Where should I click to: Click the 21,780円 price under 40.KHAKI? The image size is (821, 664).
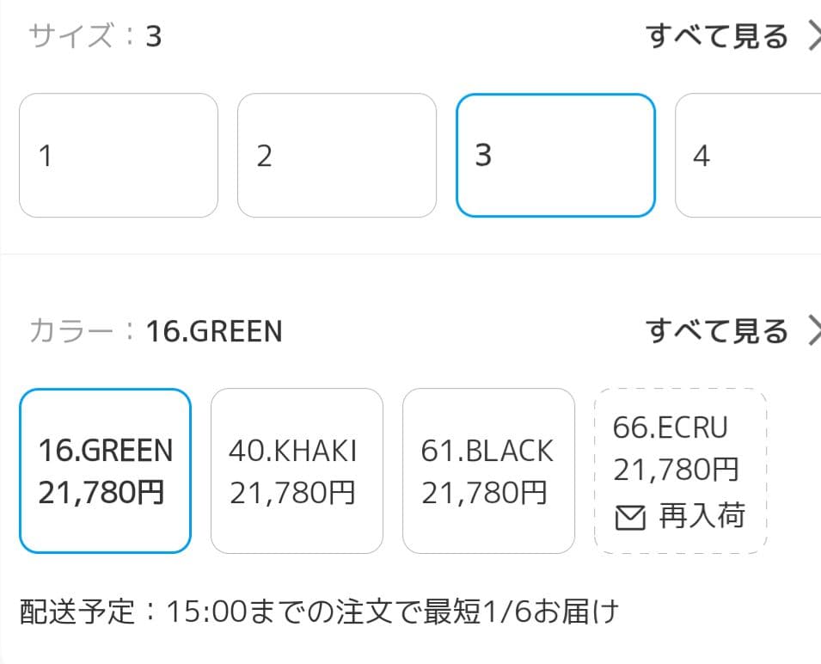tap(292, 493)
